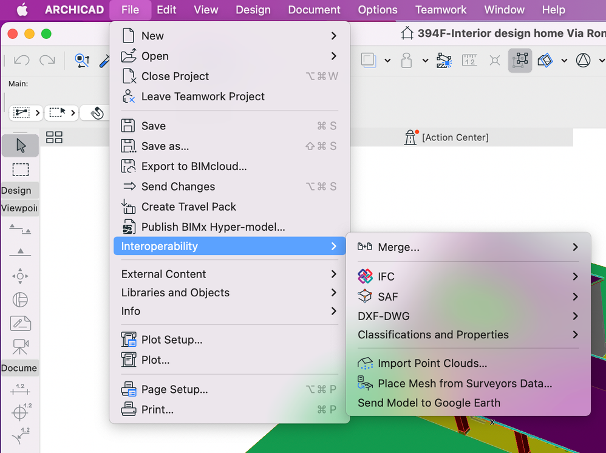Screen dimensions: 606x453
Task: Click the circled triangle icon in toolbar
Action: (x=583, y=60)
